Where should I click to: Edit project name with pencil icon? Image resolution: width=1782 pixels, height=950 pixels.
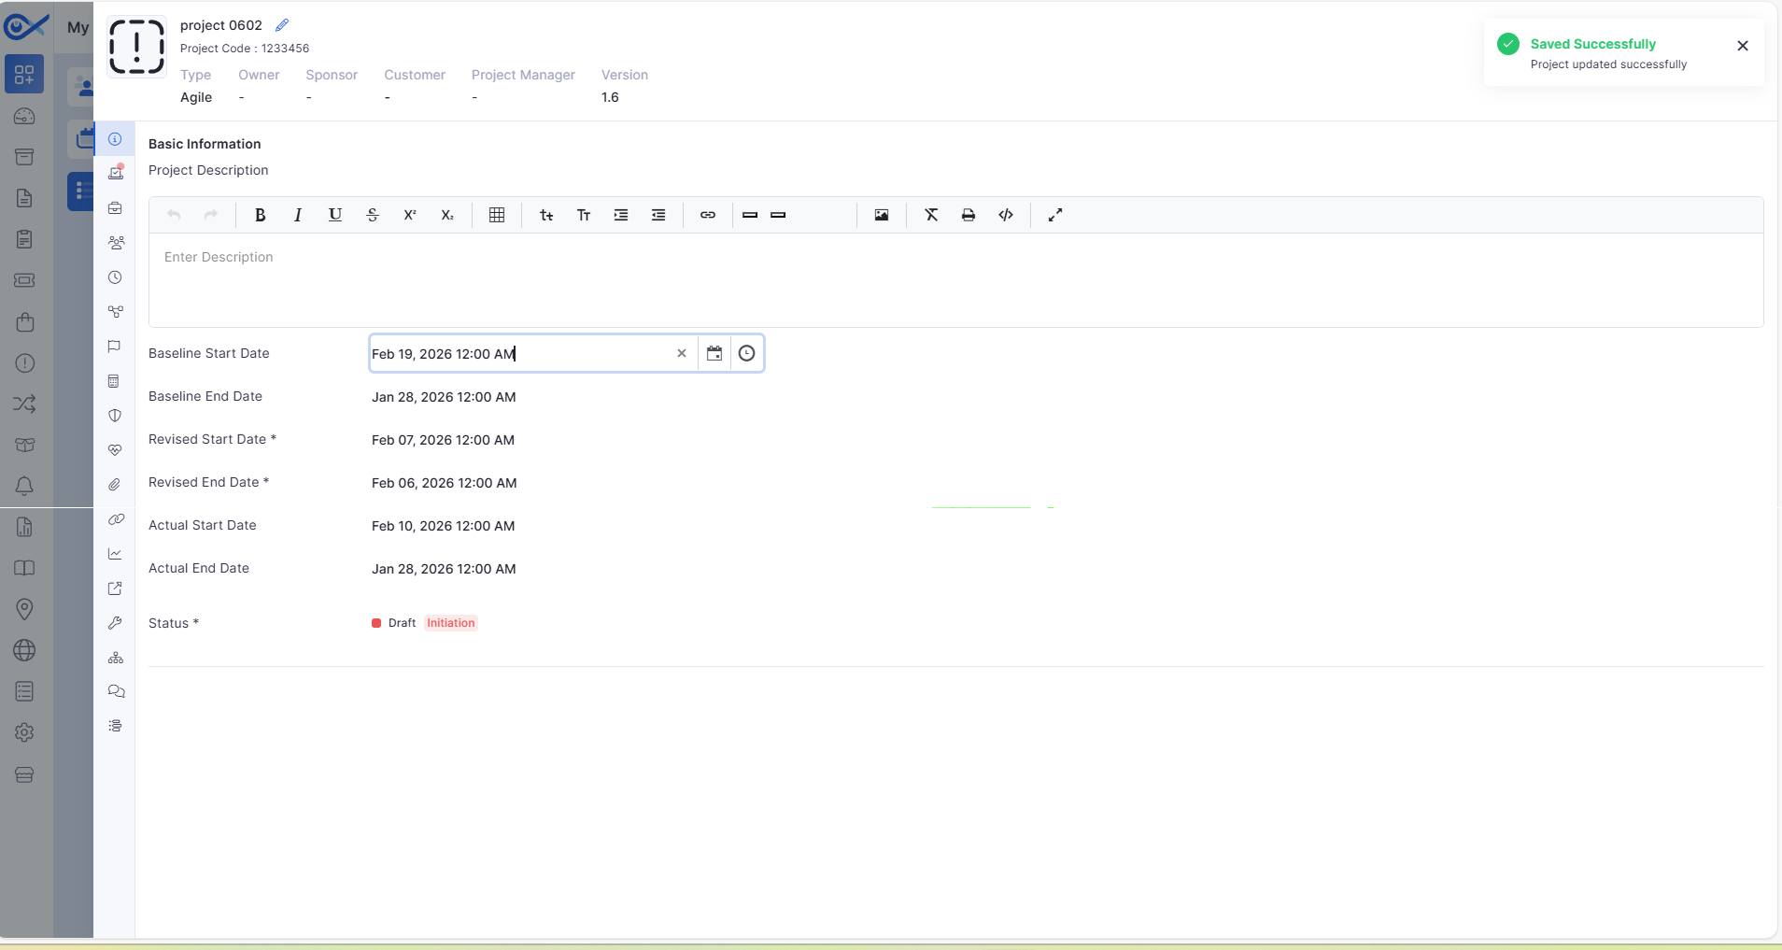click(x=282, y=25)
